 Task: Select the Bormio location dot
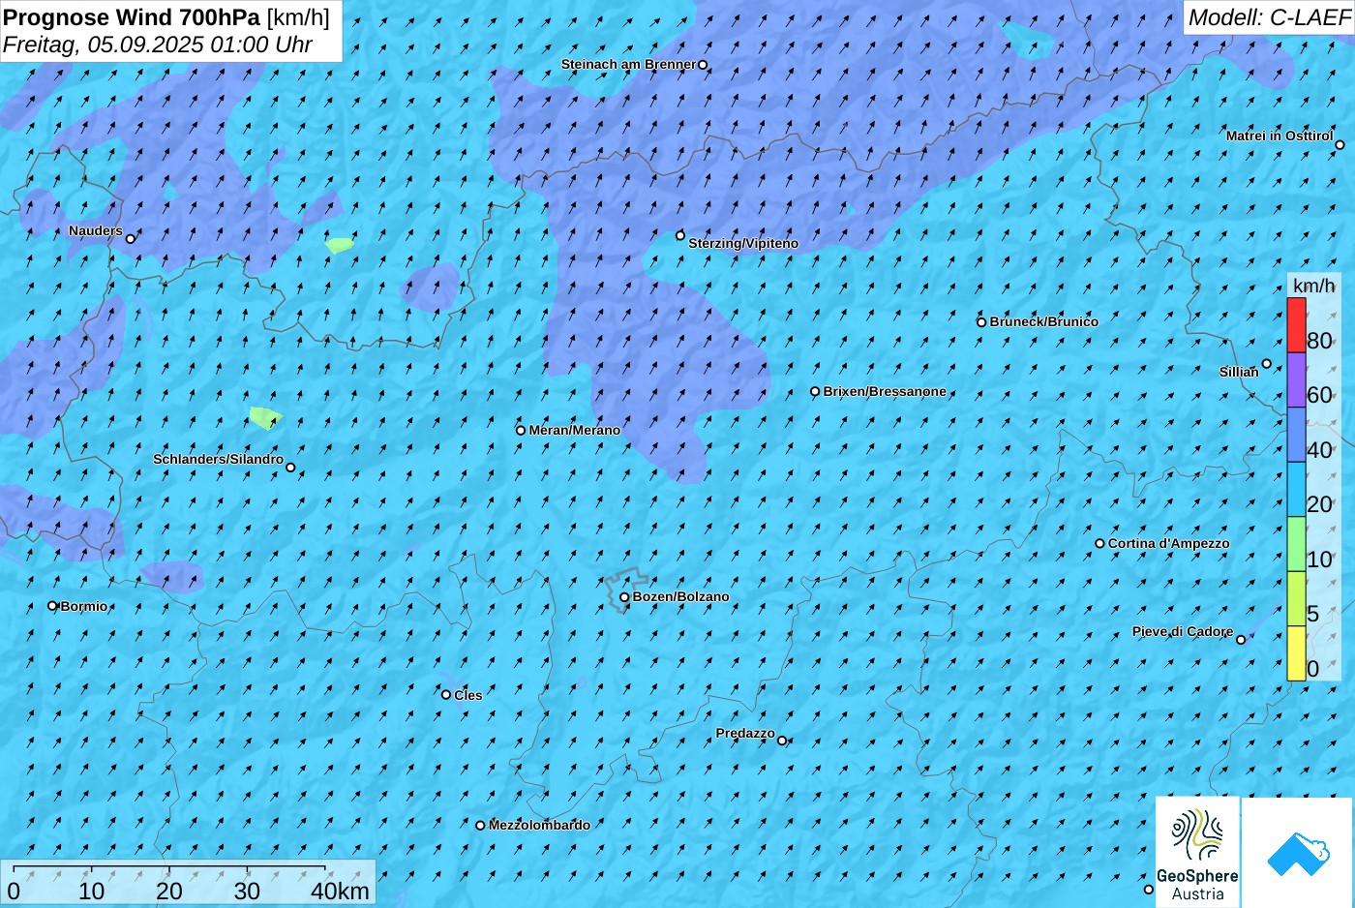click(x=52, y=606)
